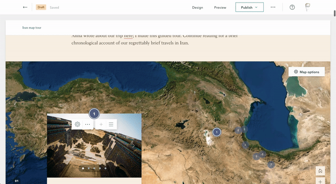Expand the Publish dropdown
The image size is (336, 184).
coord(249,7)
